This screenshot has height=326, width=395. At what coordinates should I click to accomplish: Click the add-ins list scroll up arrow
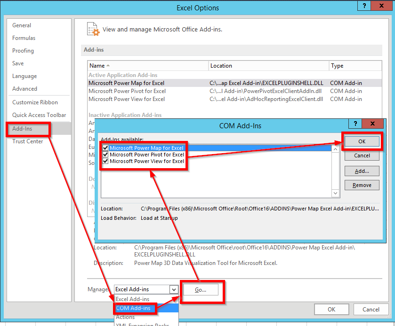click(335, 149)
